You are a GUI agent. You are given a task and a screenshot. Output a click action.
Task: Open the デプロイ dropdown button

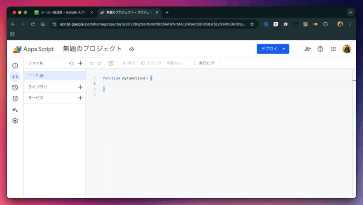click(x=273, y=49)
